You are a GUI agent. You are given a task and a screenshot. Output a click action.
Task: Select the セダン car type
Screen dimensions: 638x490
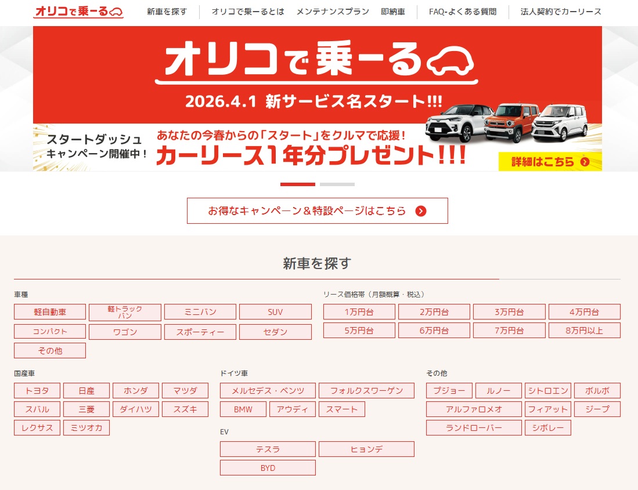click(x=276, y=332)
